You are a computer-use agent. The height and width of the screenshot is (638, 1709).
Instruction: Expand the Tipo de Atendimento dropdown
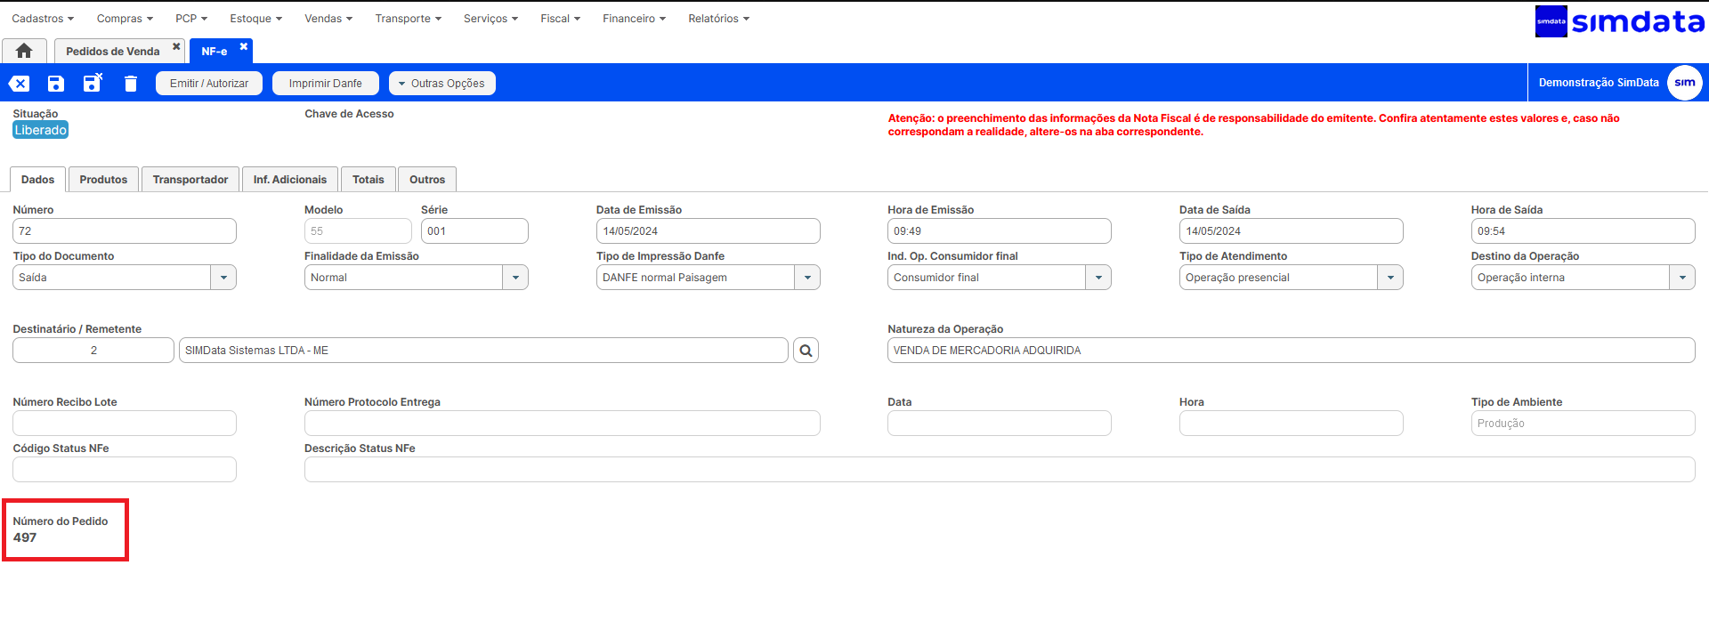click(1390, 278)
